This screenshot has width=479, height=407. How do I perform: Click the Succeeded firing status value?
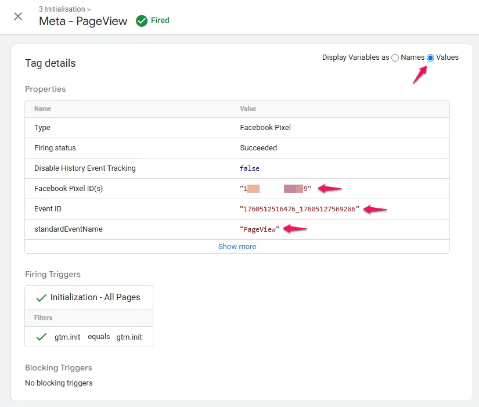click(258, 148)
